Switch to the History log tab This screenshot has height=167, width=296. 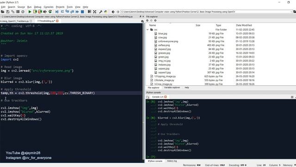(x=172, y=161)
